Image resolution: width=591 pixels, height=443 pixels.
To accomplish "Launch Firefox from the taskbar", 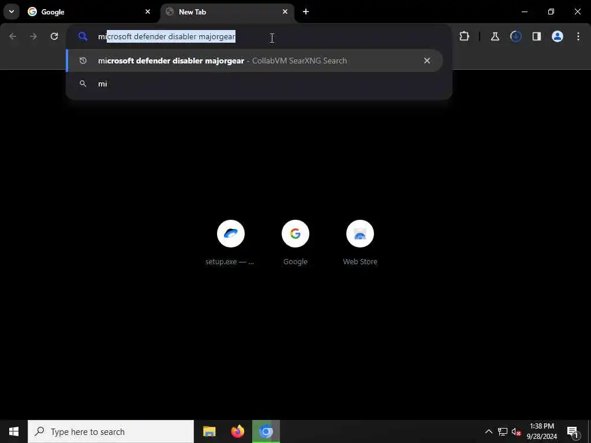I will 237,431.
